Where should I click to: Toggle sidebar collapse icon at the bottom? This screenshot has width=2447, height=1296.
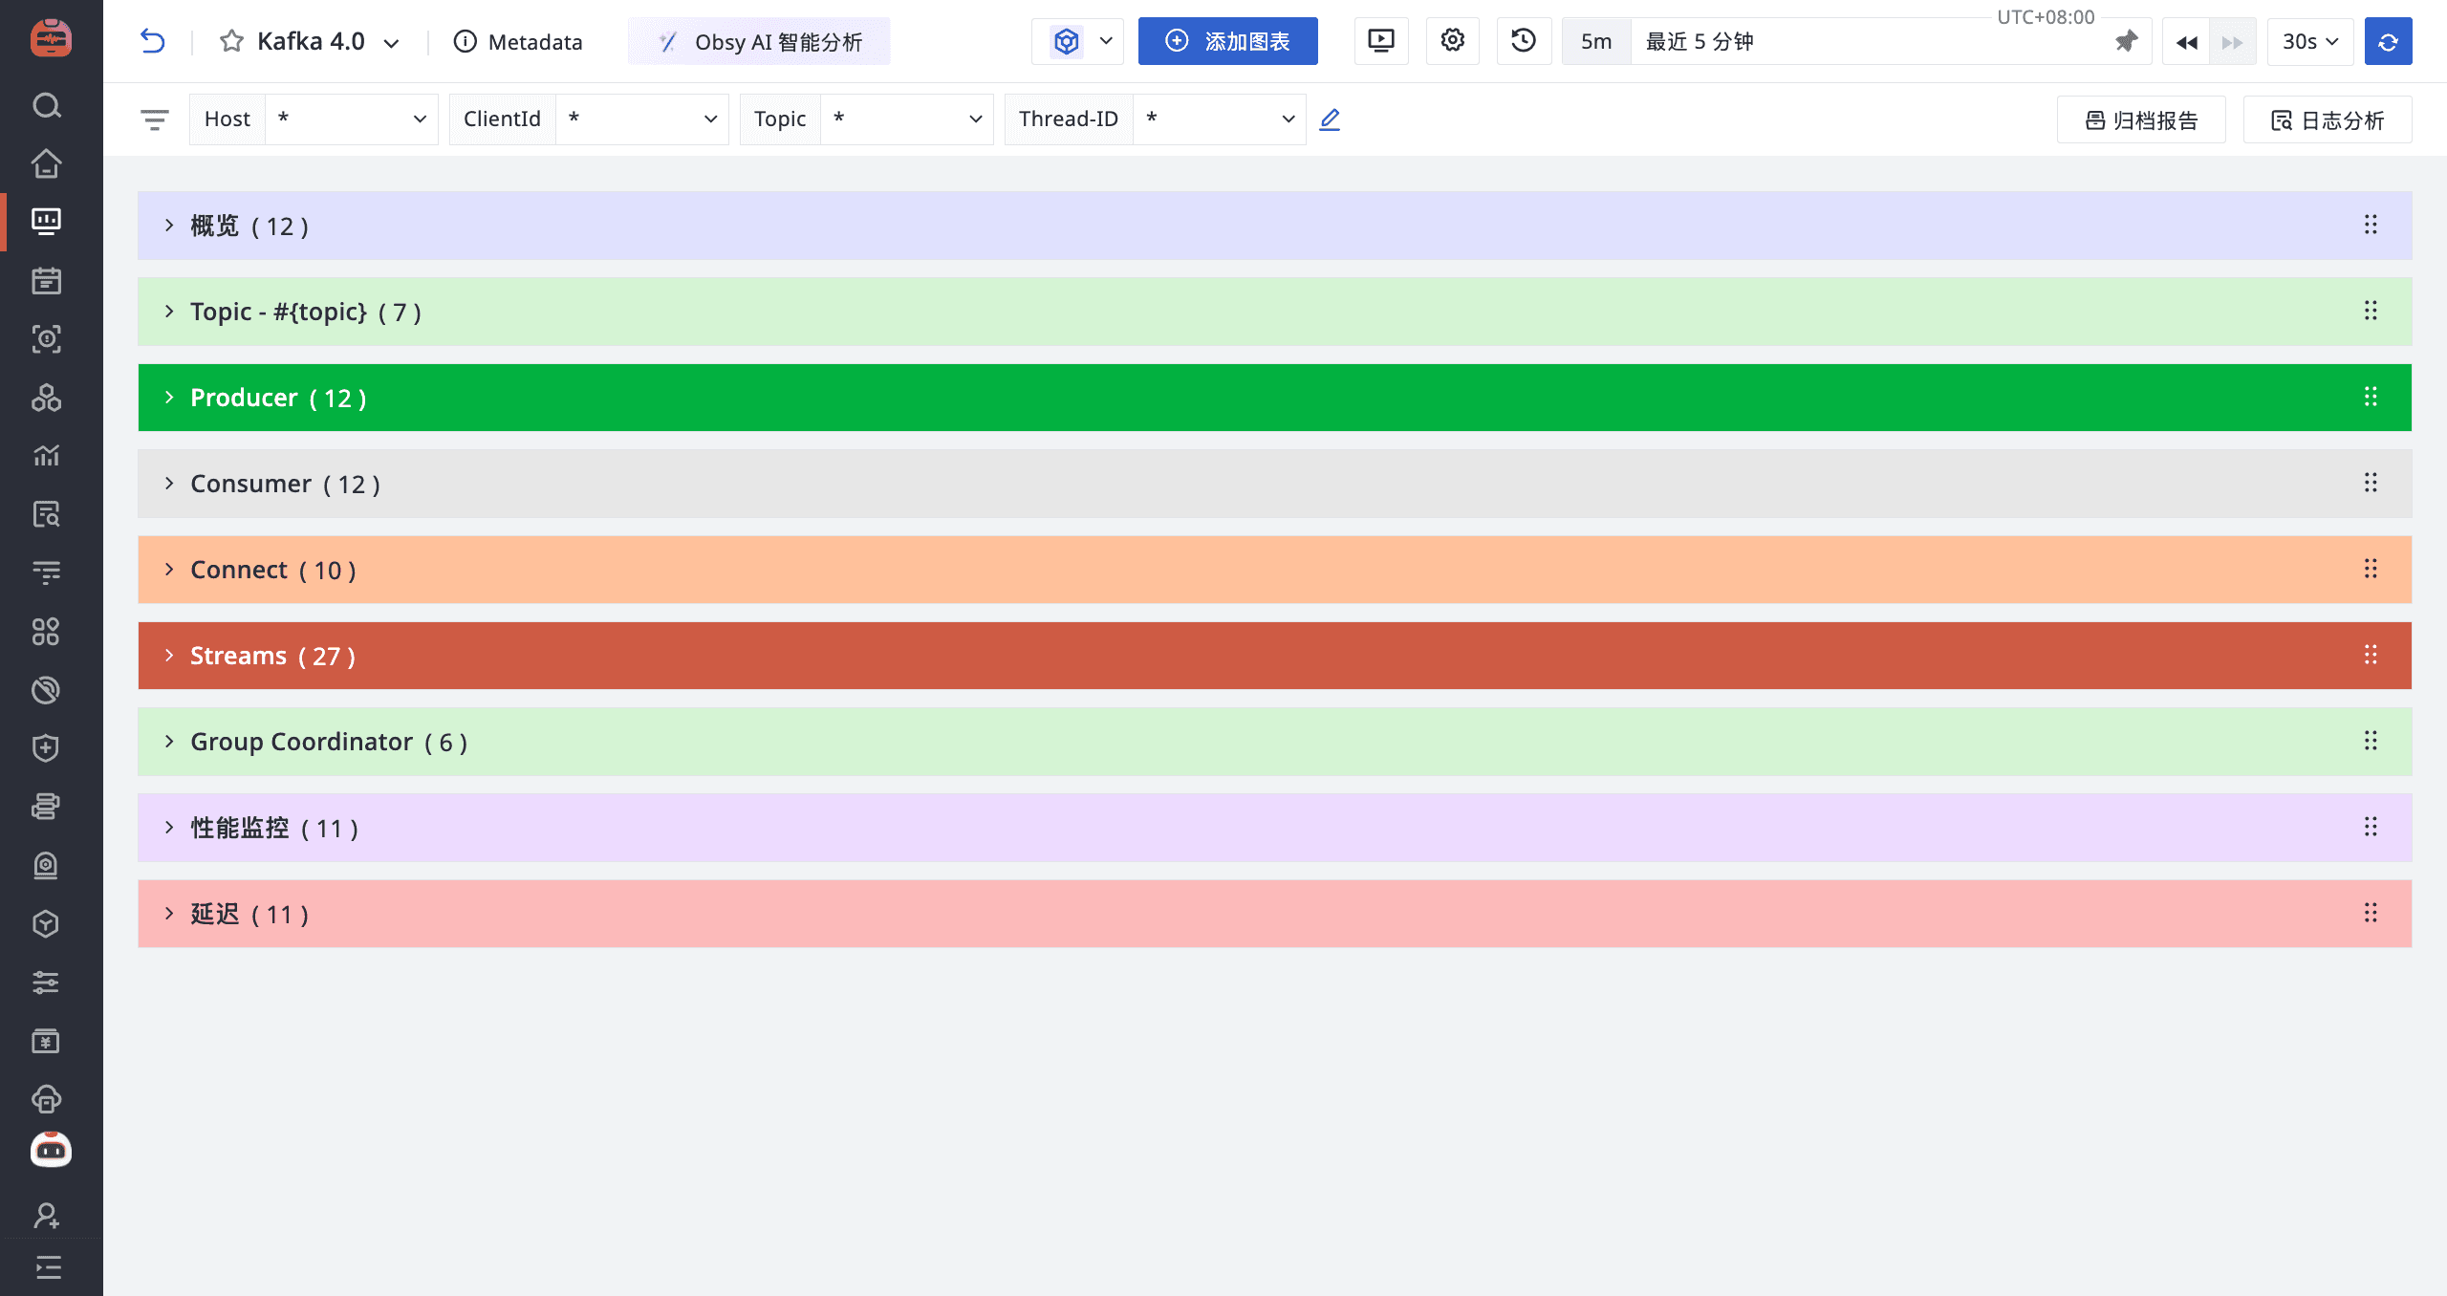[x=47, y=1267]
